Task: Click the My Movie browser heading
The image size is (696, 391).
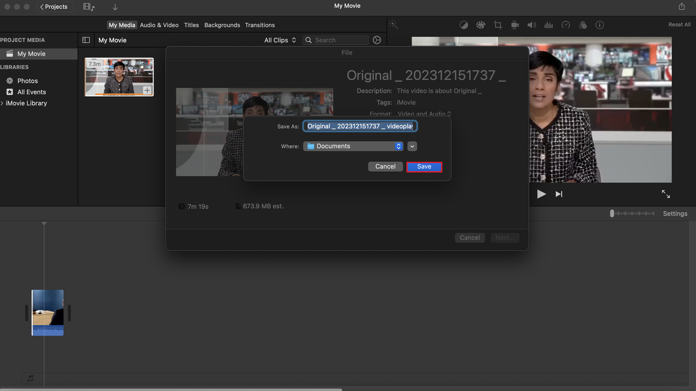Action: (113, 40)
